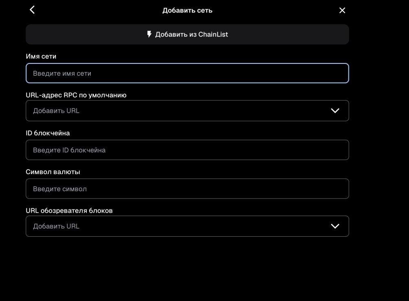
Task: Click the URL-адрес RPC по умолчанию label
Action: pyautogui.click(x=76, y=95)
